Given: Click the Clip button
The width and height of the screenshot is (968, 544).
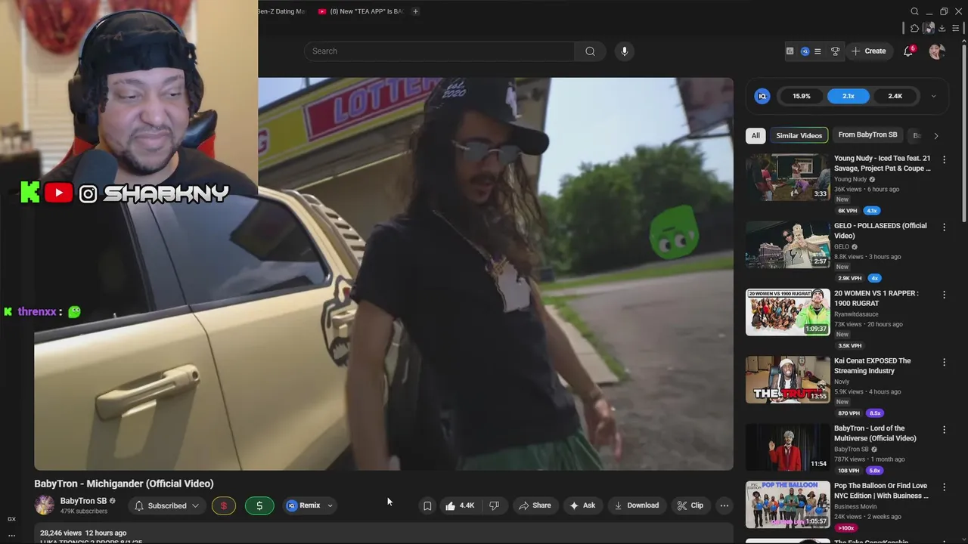Looking at the screenshot, I should (690, 505).
